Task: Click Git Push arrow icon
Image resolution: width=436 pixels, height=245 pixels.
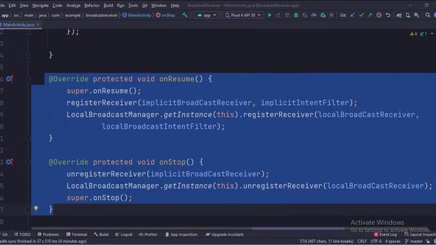Action: tap(370, 15)
